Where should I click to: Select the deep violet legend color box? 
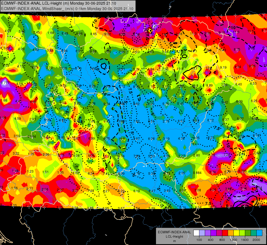[x=214, y=233]
